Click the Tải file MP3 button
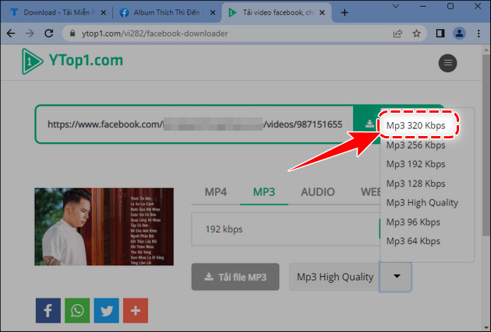The width and height of the screenshot is (491, 332). [x=236, y=276]
